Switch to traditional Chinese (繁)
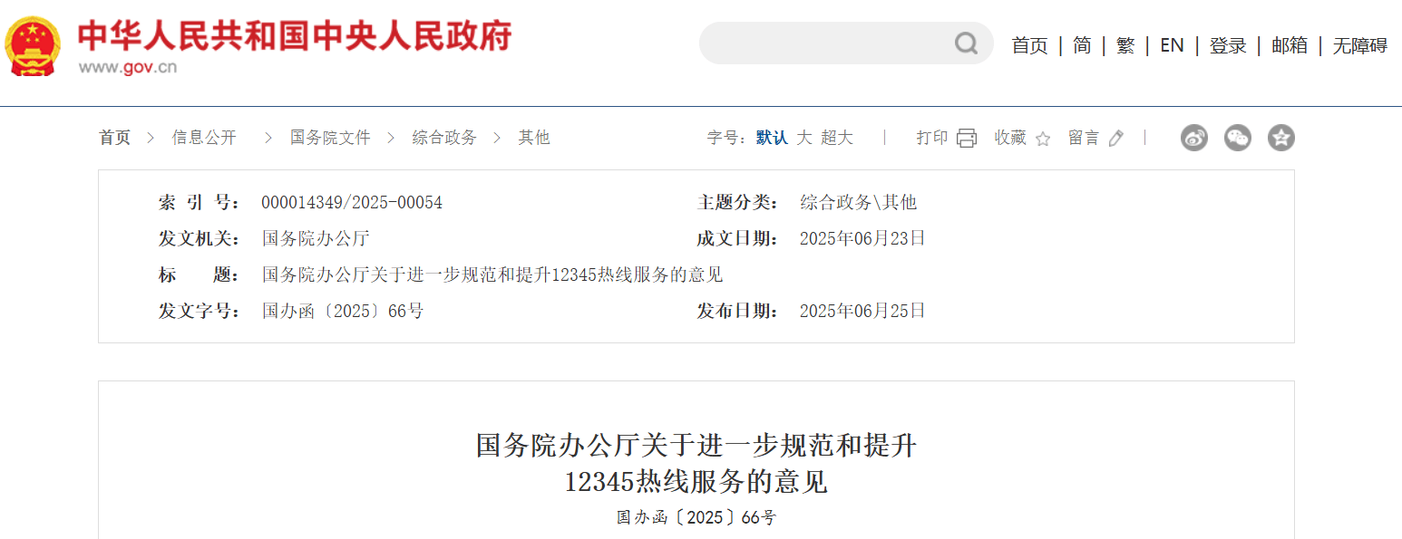Screen dimensions: 1402x539 coord(1125,44)
